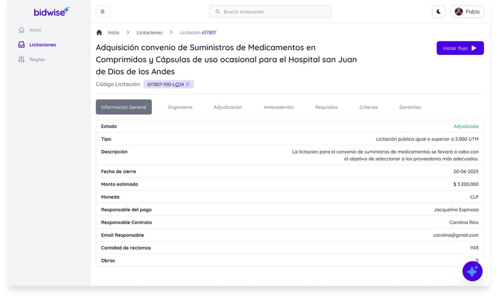Click the hamburger menu icon

coord(103,12)
